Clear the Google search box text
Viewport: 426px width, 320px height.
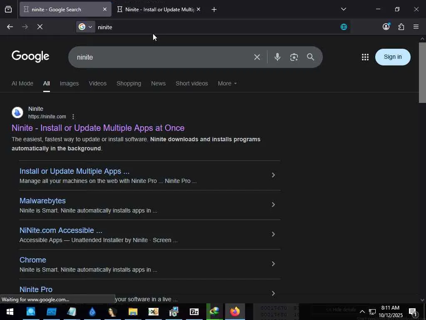pyautogui.click(x=257, y=57)
